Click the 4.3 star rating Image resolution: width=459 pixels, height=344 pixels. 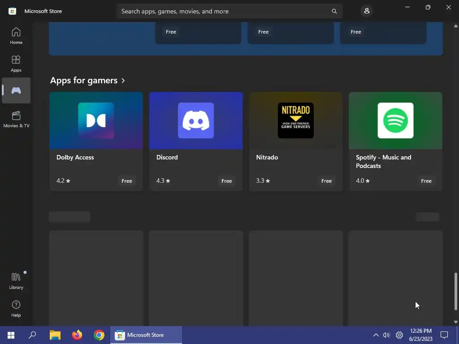tap(163, 181)
